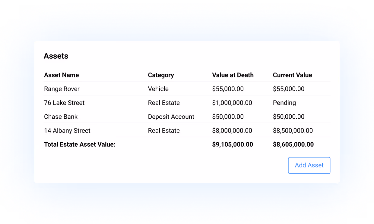Viewport: 374px width, 224px height.
Task: Select the $8,500,000.00 current value cell
Action: pyautogui.click(x=293, y=130)
